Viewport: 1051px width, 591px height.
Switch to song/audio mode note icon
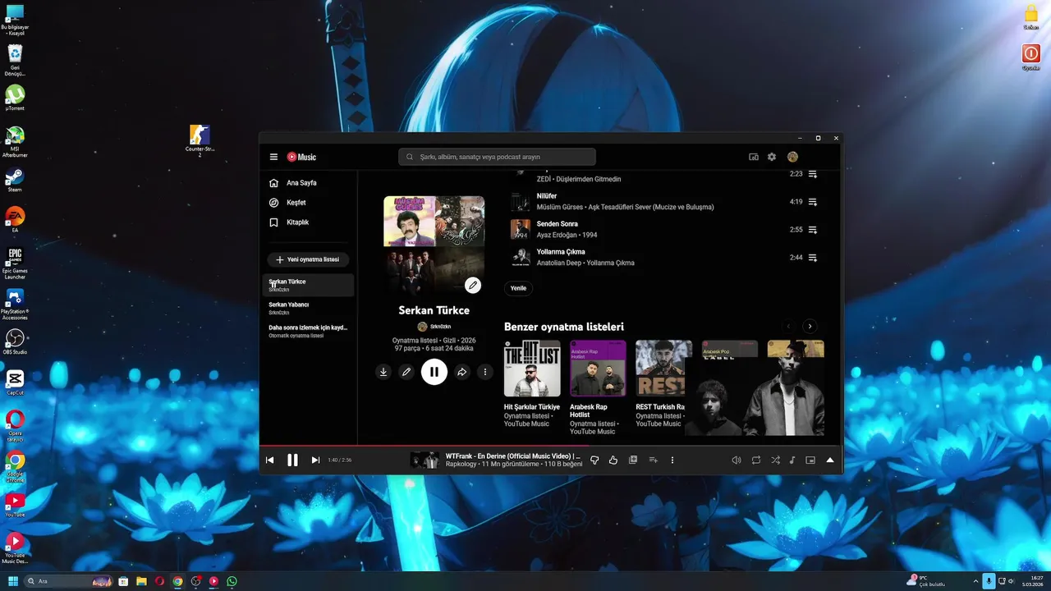tap(792, 460)
